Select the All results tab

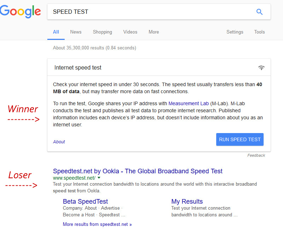tap(56, 32)
